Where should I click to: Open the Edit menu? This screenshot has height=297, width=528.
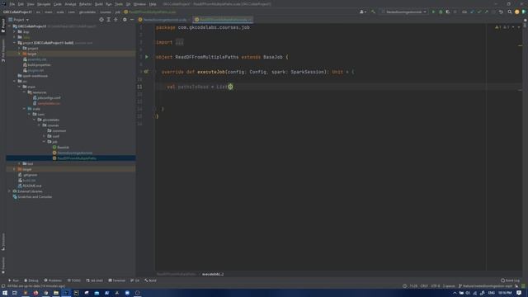click(x=21, y=4)
